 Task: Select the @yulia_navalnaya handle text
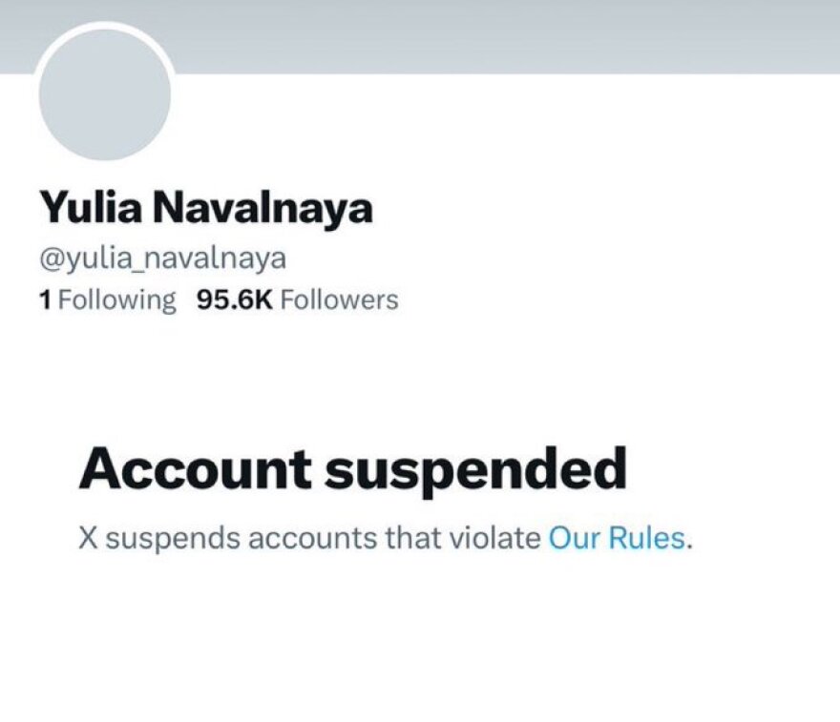point(162,255)
